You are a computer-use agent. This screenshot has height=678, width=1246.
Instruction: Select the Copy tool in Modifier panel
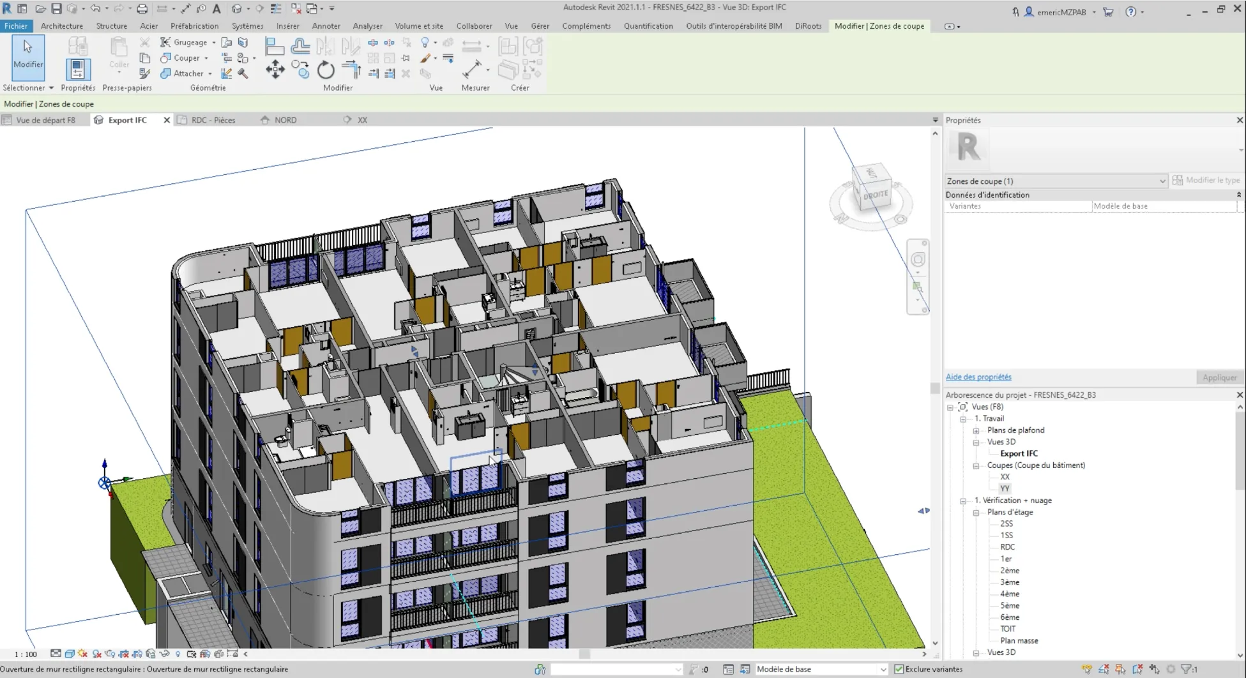[x=300, y=70]
